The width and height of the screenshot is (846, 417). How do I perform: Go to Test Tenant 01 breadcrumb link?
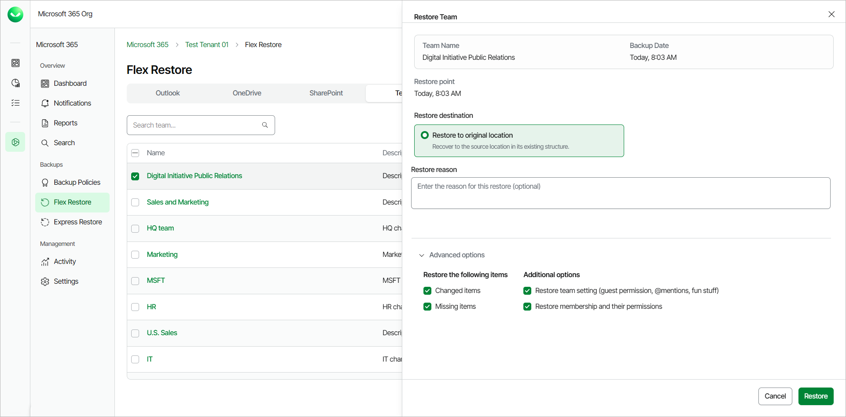207,45
